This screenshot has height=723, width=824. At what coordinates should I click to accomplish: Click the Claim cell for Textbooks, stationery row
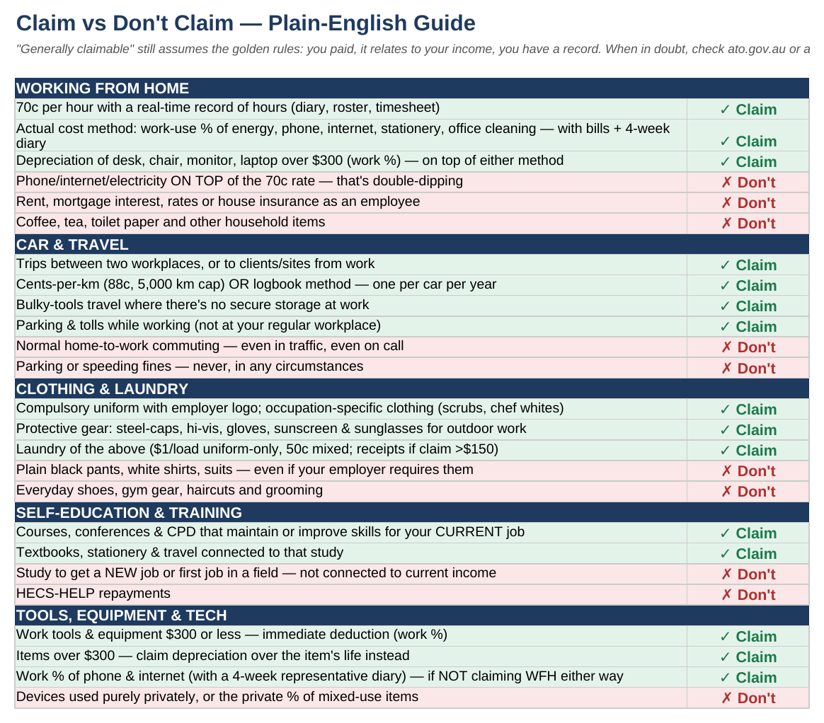point(748,553)
